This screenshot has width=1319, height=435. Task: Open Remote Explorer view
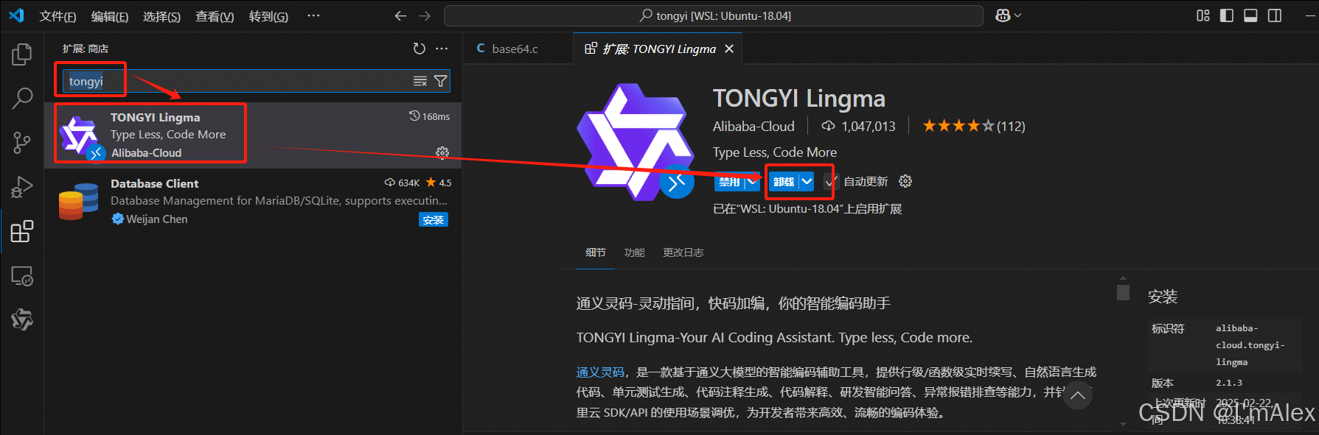pyautogui.click(x=22, y=276)
